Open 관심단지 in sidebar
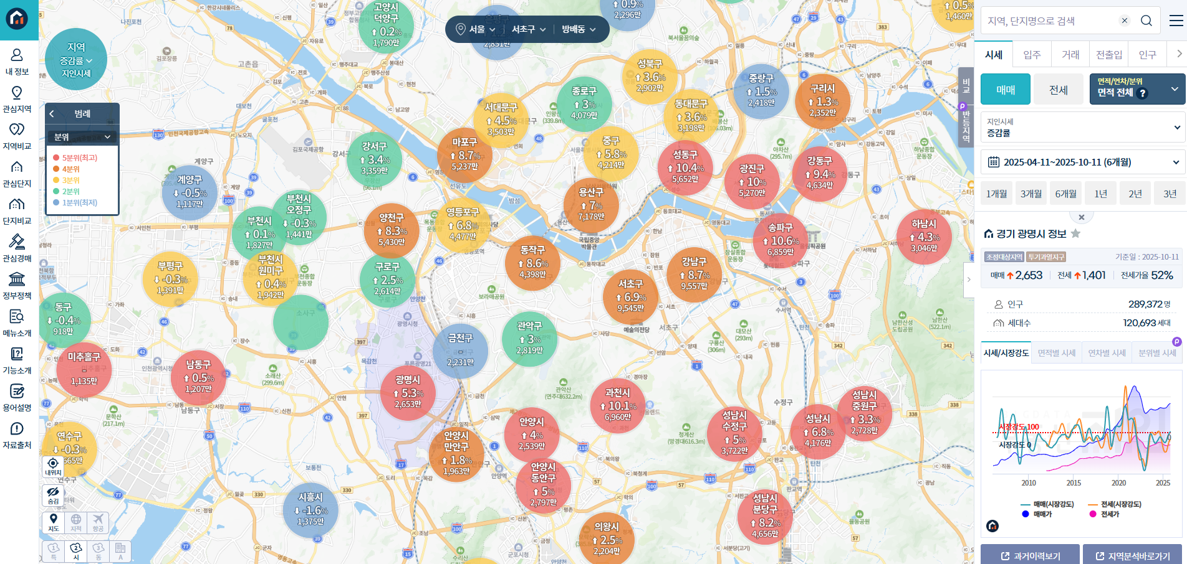1187x564 pixels. (17, 174)
